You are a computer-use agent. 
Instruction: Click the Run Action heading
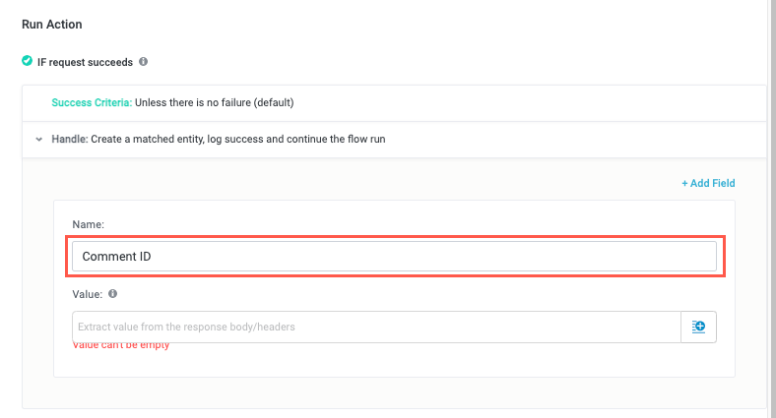[51, 23]
